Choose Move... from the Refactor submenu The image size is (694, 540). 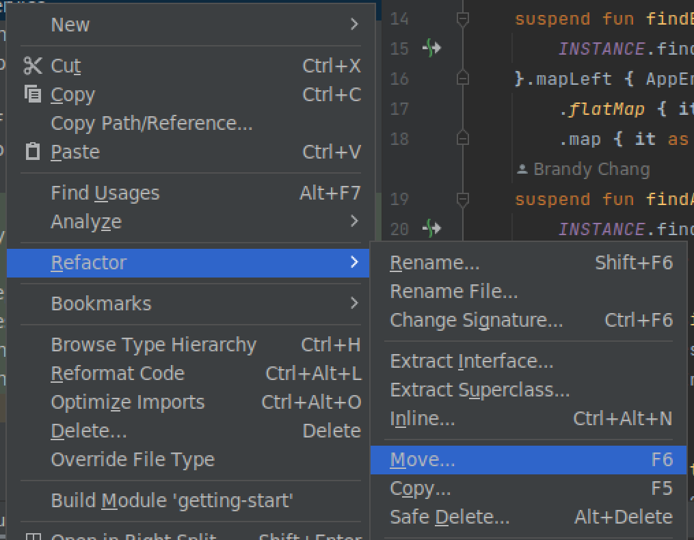[422, 460]
